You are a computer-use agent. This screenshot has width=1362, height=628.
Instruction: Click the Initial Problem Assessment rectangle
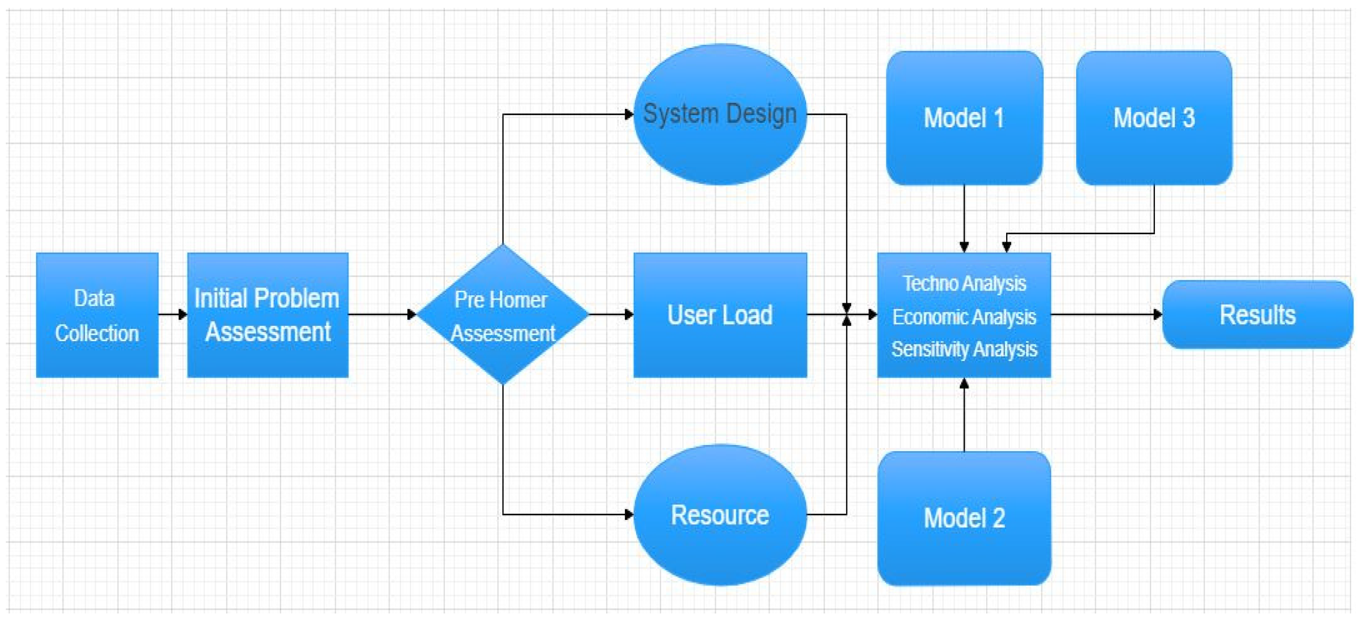click(268, 315)
